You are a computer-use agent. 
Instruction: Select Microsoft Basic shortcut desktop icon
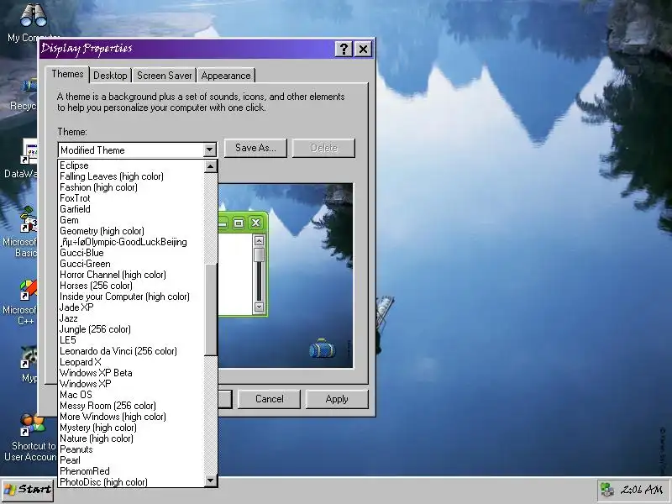click(x=29, y=220)
